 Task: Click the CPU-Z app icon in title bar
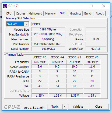(x=5, y=6)
